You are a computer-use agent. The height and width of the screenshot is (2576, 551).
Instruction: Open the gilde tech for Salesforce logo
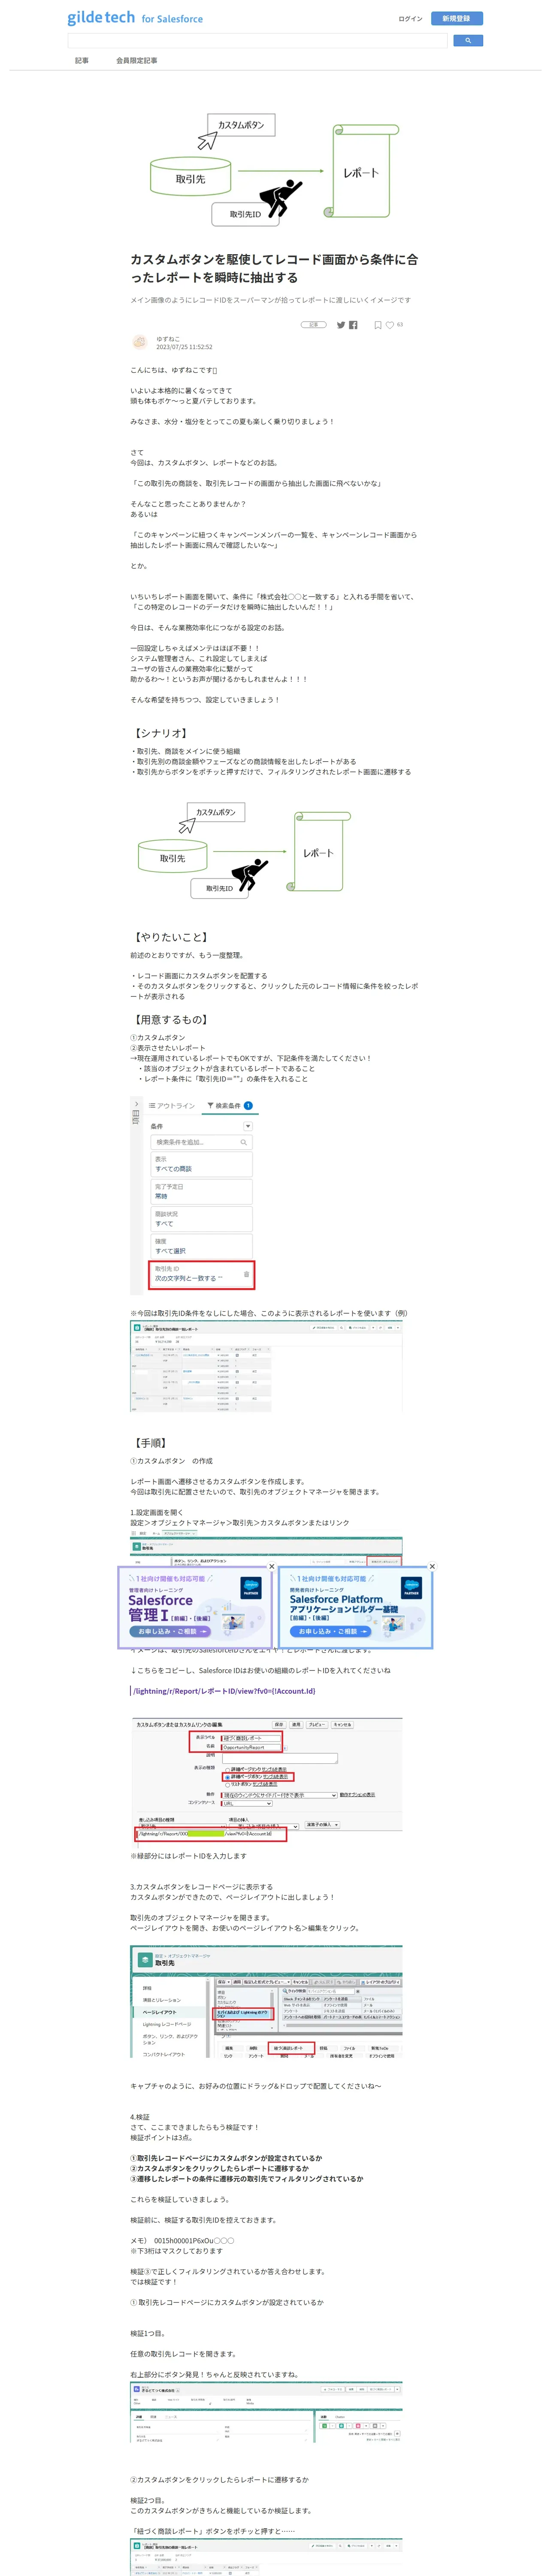[x=135, y=18]
